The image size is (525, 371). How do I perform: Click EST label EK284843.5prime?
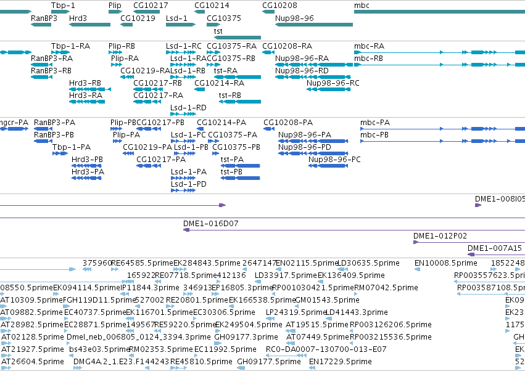pos(207,263)
